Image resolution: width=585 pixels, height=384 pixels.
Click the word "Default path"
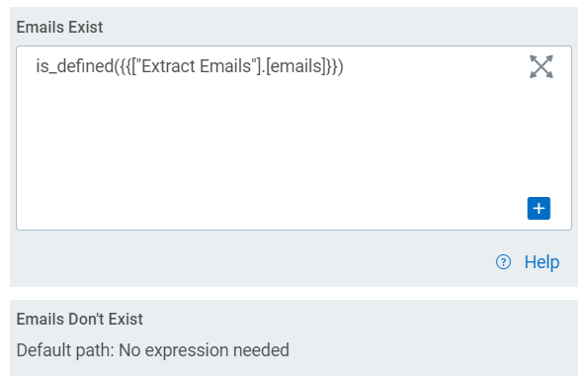coord(65,350)
